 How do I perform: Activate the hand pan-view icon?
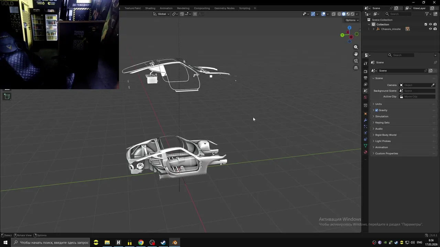tap(356, 54)
